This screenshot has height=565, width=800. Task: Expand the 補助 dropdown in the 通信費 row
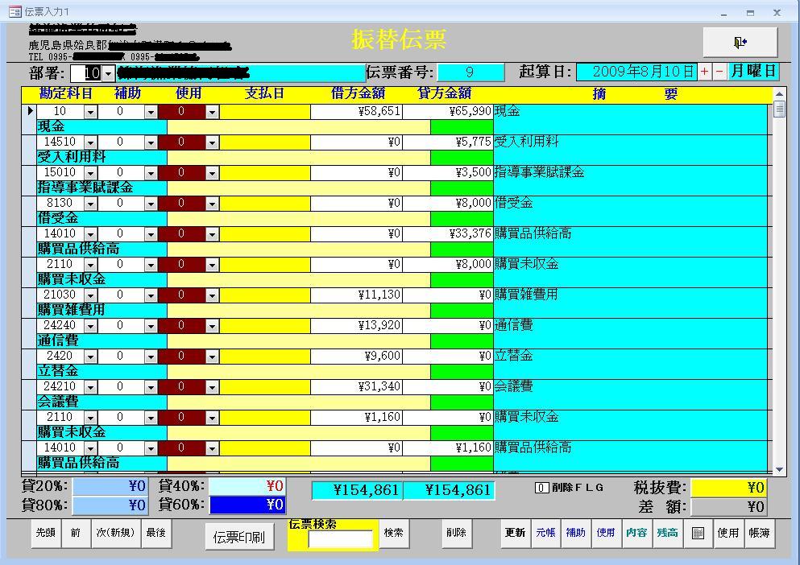click(x=151, y=326)
